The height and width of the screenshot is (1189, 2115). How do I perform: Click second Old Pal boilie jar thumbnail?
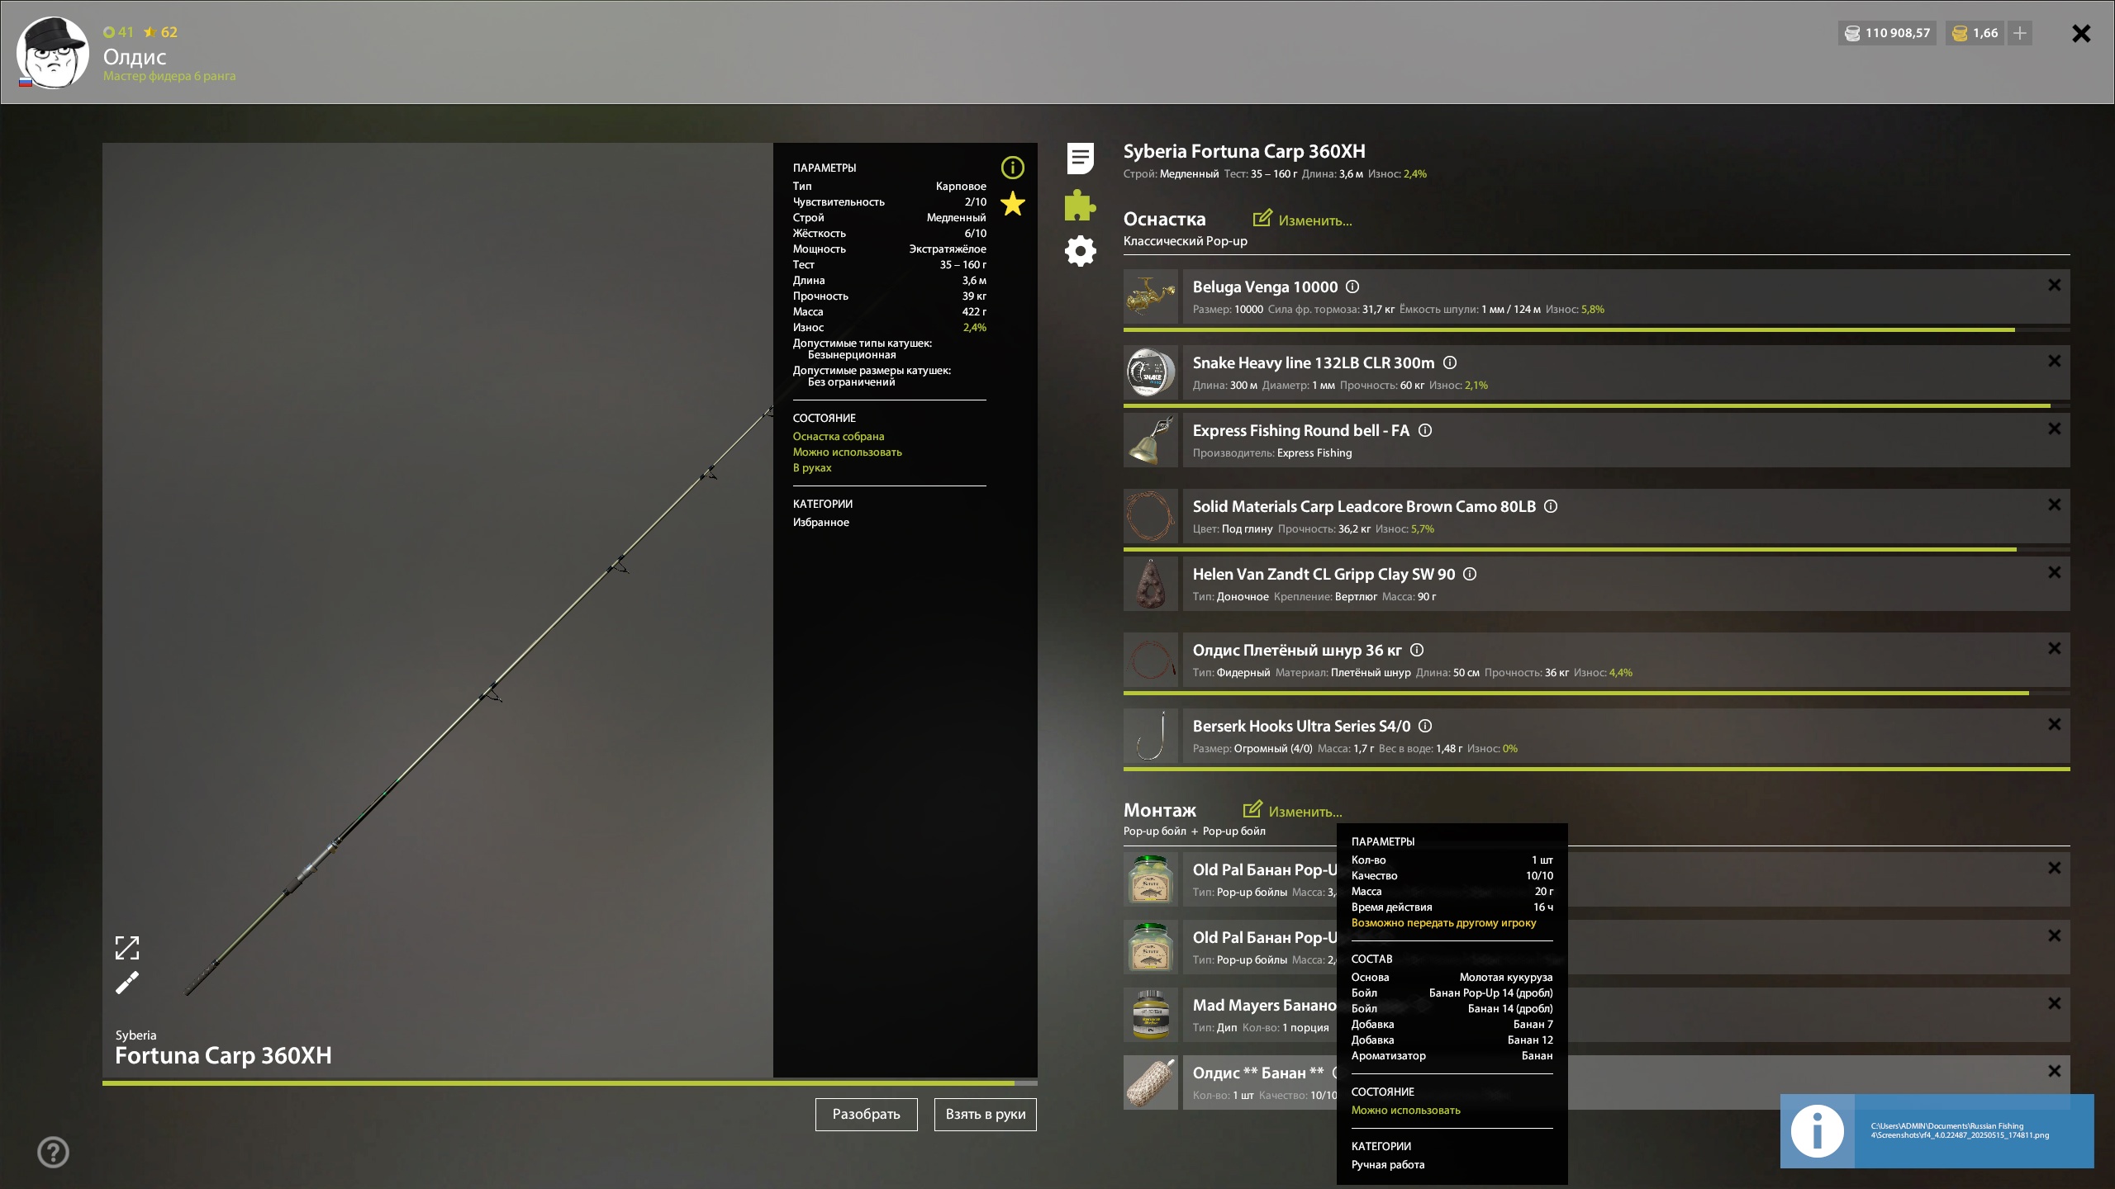[1150, 947]
